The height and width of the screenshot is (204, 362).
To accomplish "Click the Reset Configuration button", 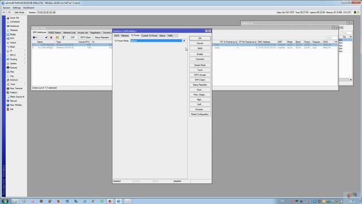I will [x=200, y=114].
